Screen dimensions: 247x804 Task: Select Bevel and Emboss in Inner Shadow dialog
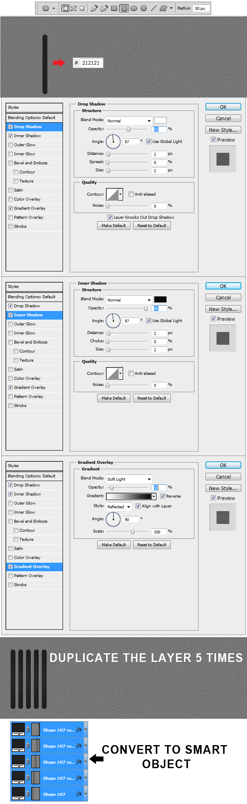(34, 342)
